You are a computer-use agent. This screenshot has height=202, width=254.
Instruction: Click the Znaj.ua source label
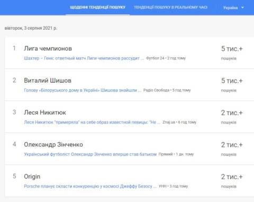169,122
